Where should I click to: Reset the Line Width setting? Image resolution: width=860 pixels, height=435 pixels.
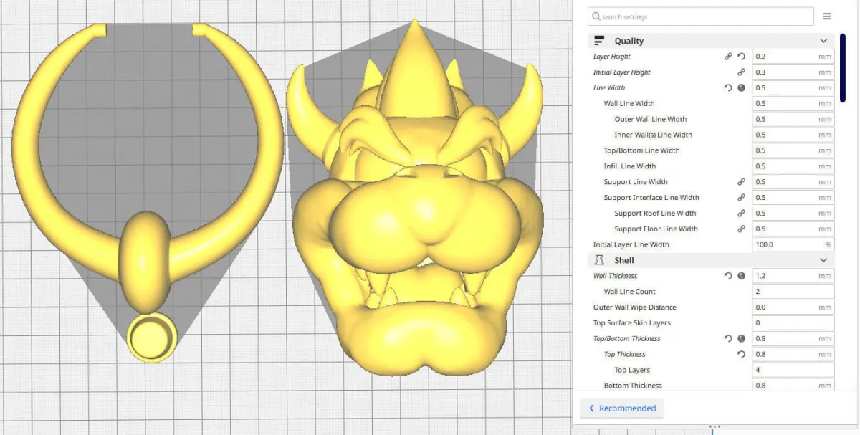[728, 87]
